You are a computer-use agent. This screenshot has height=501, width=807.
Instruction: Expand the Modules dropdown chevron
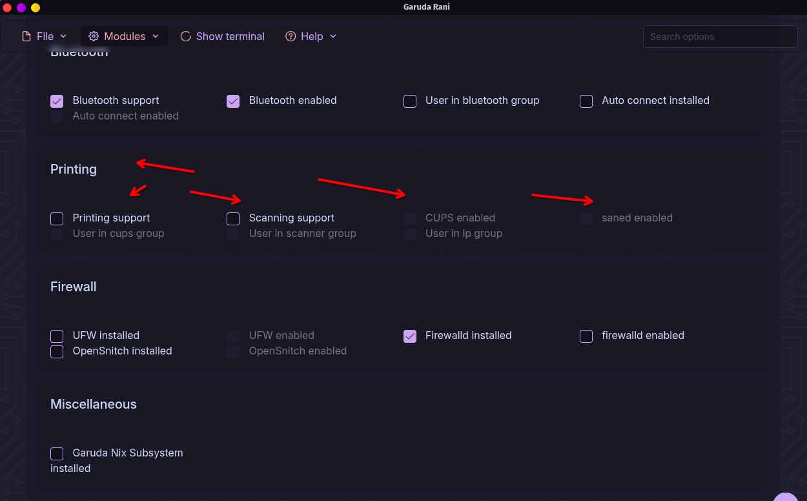(156, 36)
